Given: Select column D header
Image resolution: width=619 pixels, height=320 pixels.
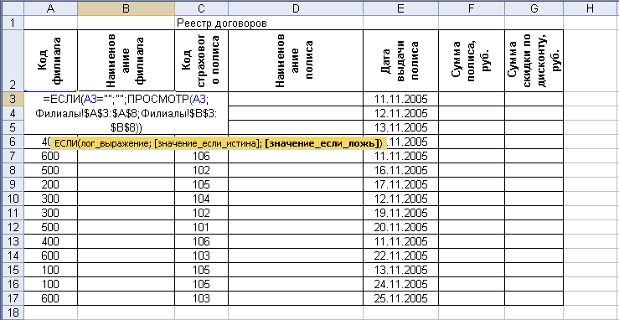Looking at the screenshot, I should [296, 9].
